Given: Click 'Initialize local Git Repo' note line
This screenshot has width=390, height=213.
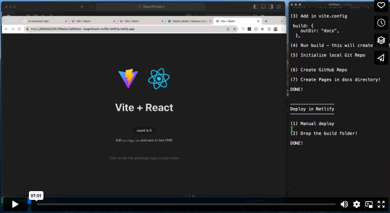Looking at the screenshot, I should click(x=328, y=55).
